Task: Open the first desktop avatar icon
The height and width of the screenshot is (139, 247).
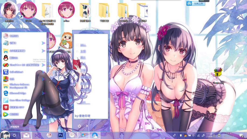Action: click(x=9, y=12)
